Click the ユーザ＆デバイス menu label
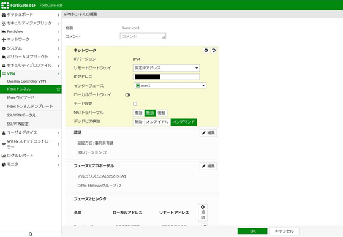This screenshot has width=343, height=237. click(22, 132)
